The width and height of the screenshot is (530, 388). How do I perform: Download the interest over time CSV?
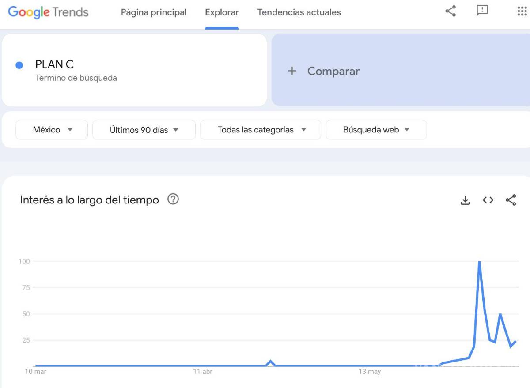[465, 200]
